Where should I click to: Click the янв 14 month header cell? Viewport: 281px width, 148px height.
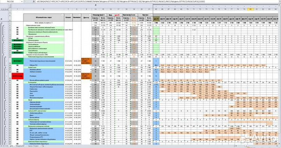pos(162,18)
